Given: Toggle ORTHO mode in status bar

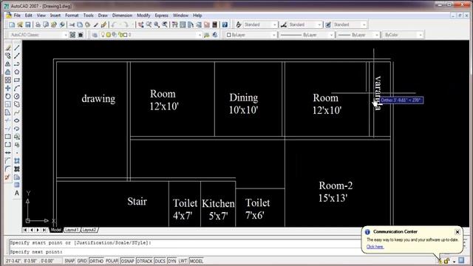Looking at the screenshot, I should (97, 261).
